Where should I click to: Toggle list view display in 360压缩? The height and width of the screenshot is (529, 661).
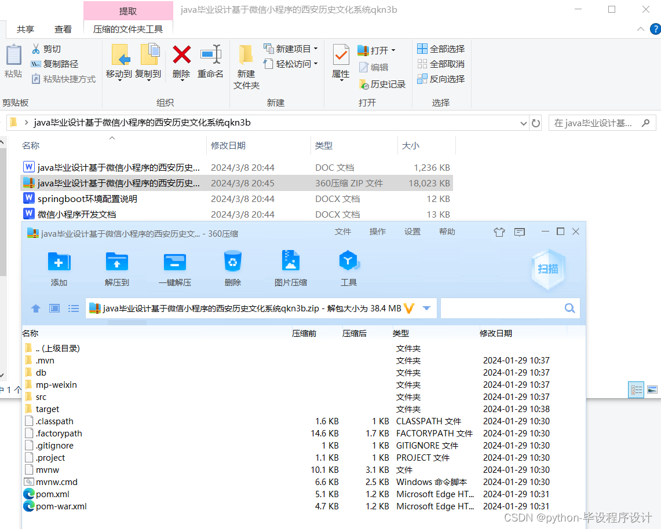click(73, 308)
